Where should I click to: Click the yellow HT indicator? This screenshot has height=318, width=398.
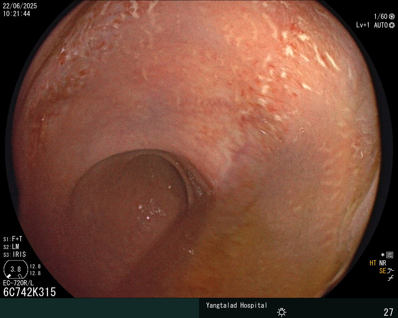373,263
